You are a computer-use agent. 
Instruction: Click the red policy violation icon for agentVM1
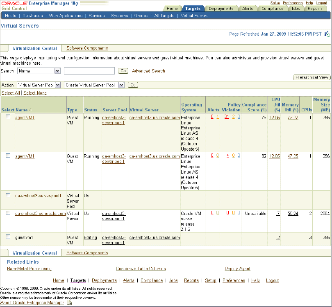pyautogui.click(x=227, y=117)
